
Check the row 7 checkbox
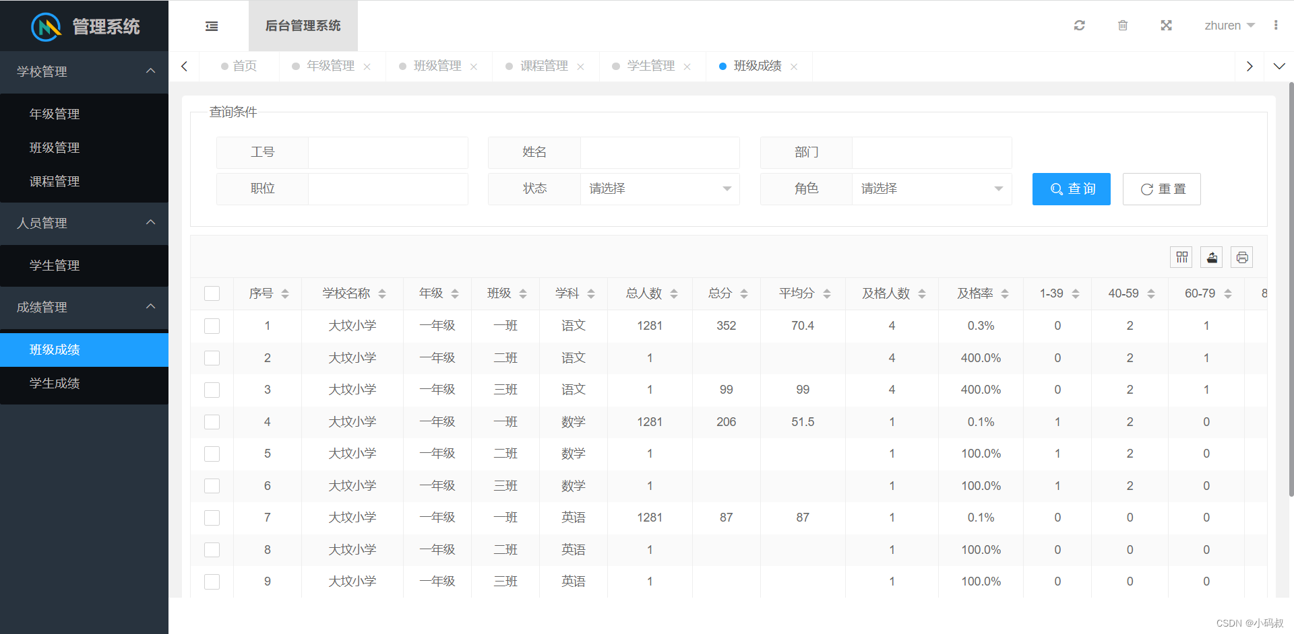pyautogui.click(x=212, y=518)
